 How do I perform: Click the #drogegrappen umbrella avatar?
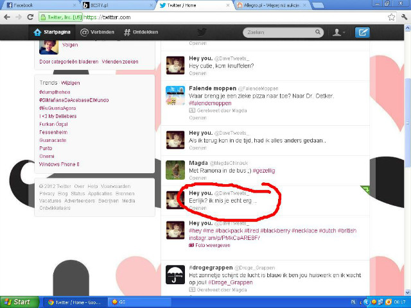point(175,275)
